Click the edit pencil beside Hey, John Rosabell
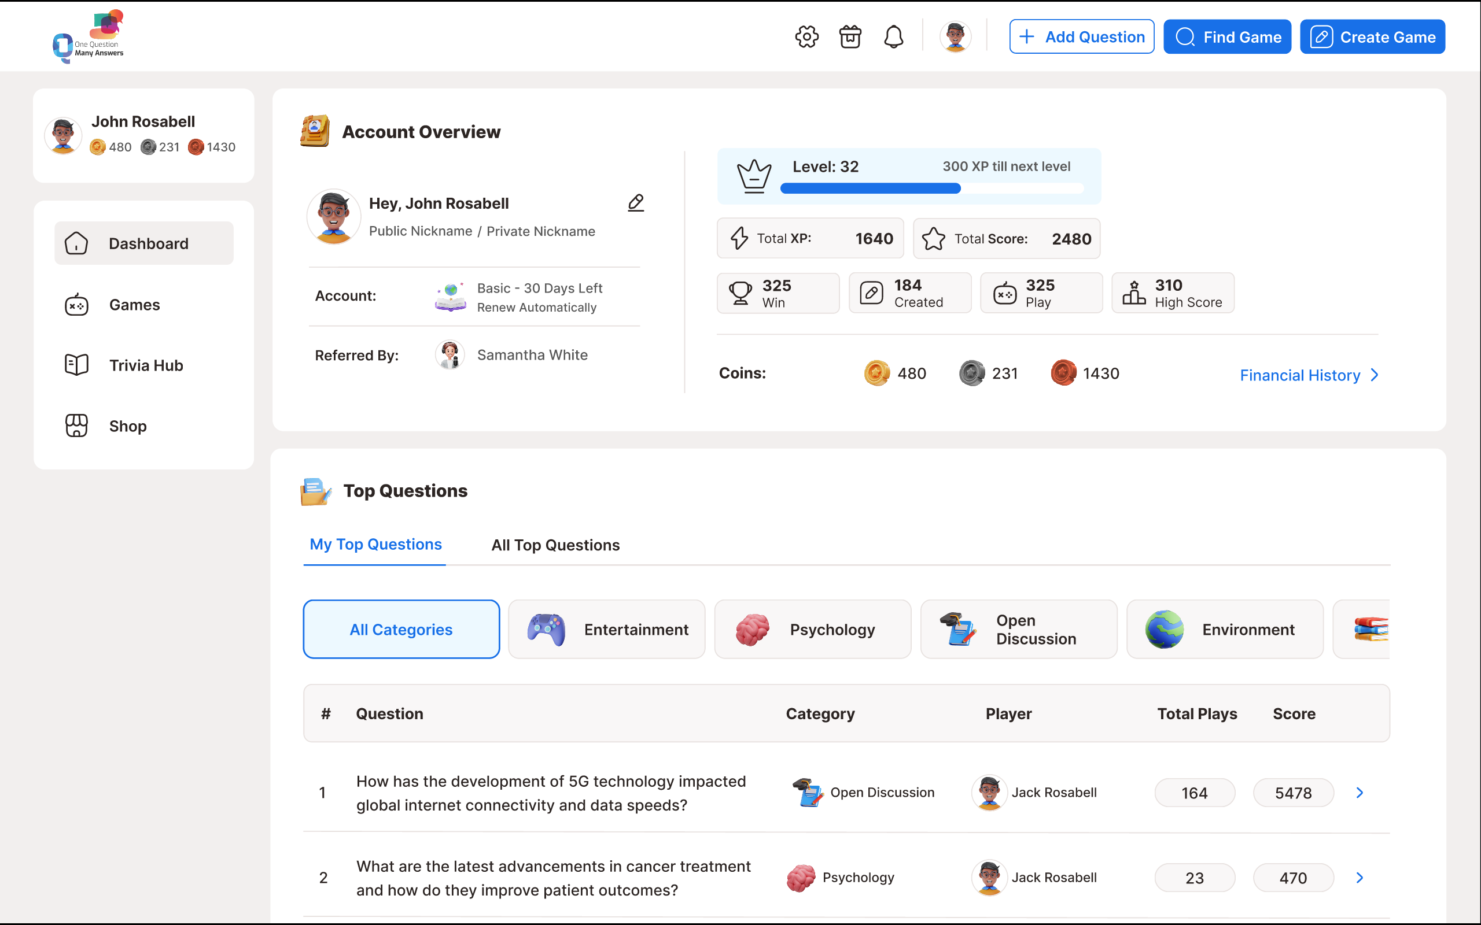 pos(636,203)
